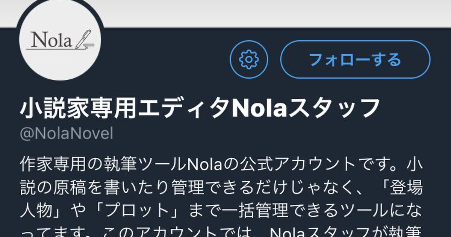Image resolution: width=451 pixels, height=237 pixels.
Task: Open the Nola profile avatar picture
Action: pos(60,41)
